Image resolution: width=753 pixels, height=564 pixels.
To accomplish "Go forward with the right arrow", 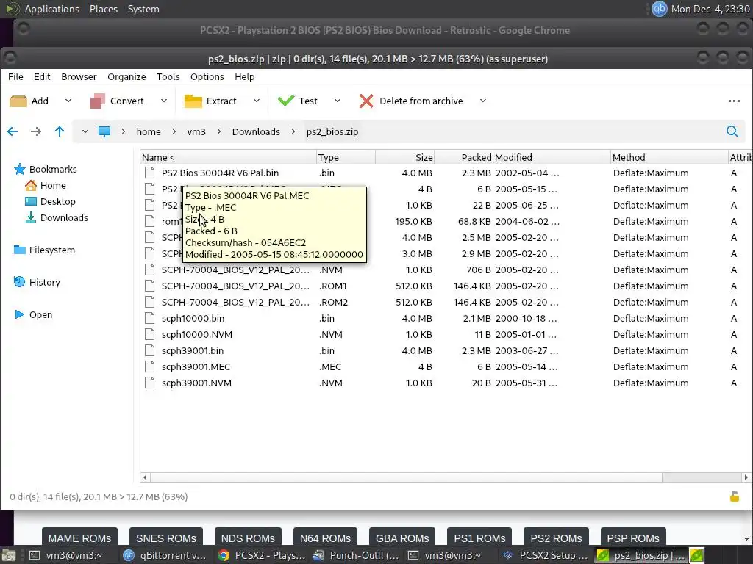I will pyautogui.click(x=36, y=131).
